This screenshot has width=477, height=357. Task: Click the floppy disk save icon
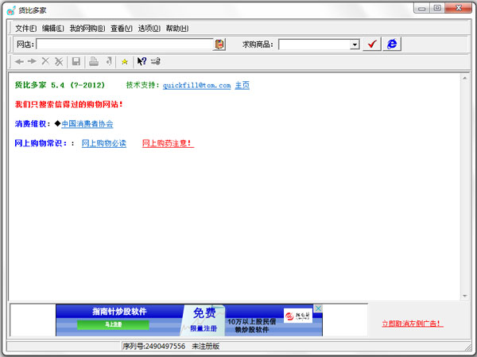click(76, 62)
